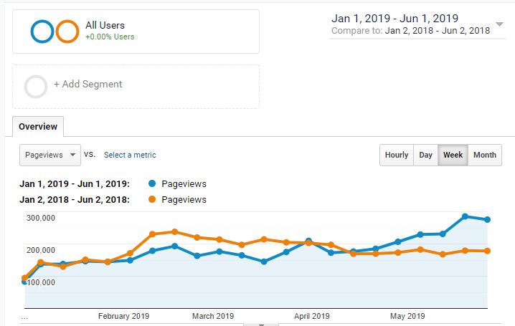
Task: Select the Week granularity button
Action: [453, 155]
